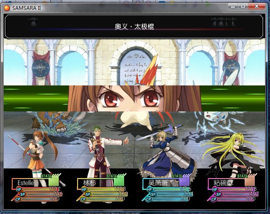Click 林杉's HP bar
This screenshot has width=270, height=214.
pyautogui.click(x=106, y=189)
